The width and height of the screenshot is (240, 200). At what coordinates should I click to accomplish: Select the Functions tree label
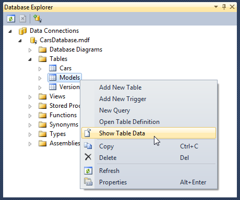tap(63, 115)
